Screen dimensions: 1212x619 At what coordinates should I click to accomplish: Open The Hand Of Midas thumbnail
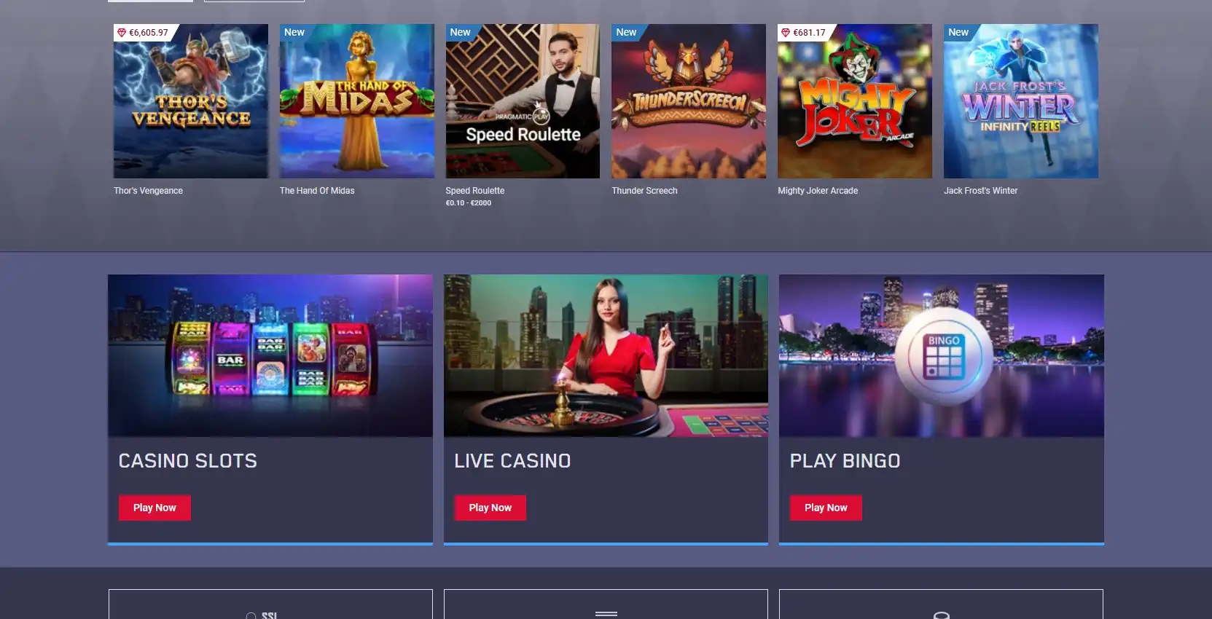[x=357, y=101]
